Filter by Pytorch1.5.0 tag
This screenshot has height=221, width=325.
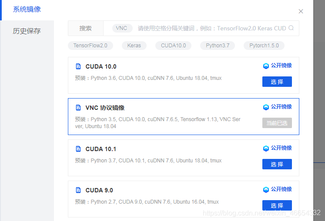pyautogui.click(x=264, y=46)
